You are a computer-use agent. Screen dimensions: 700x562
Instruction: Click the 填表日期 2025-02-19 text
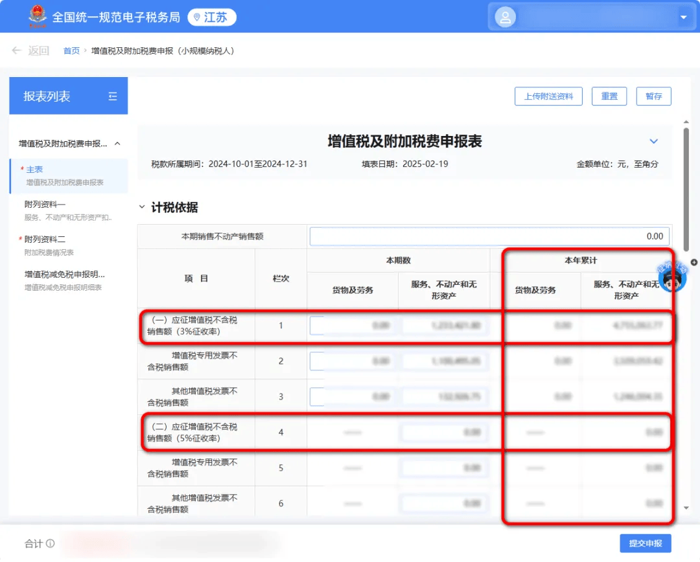tap(405, 164)
